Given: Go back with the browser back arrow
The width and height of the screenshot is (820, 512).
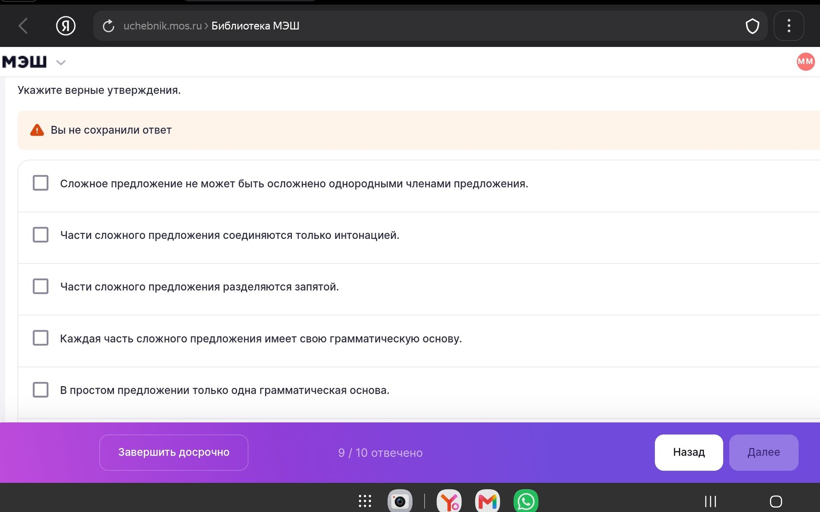Looking at the screenshot, I should (23, 26).
